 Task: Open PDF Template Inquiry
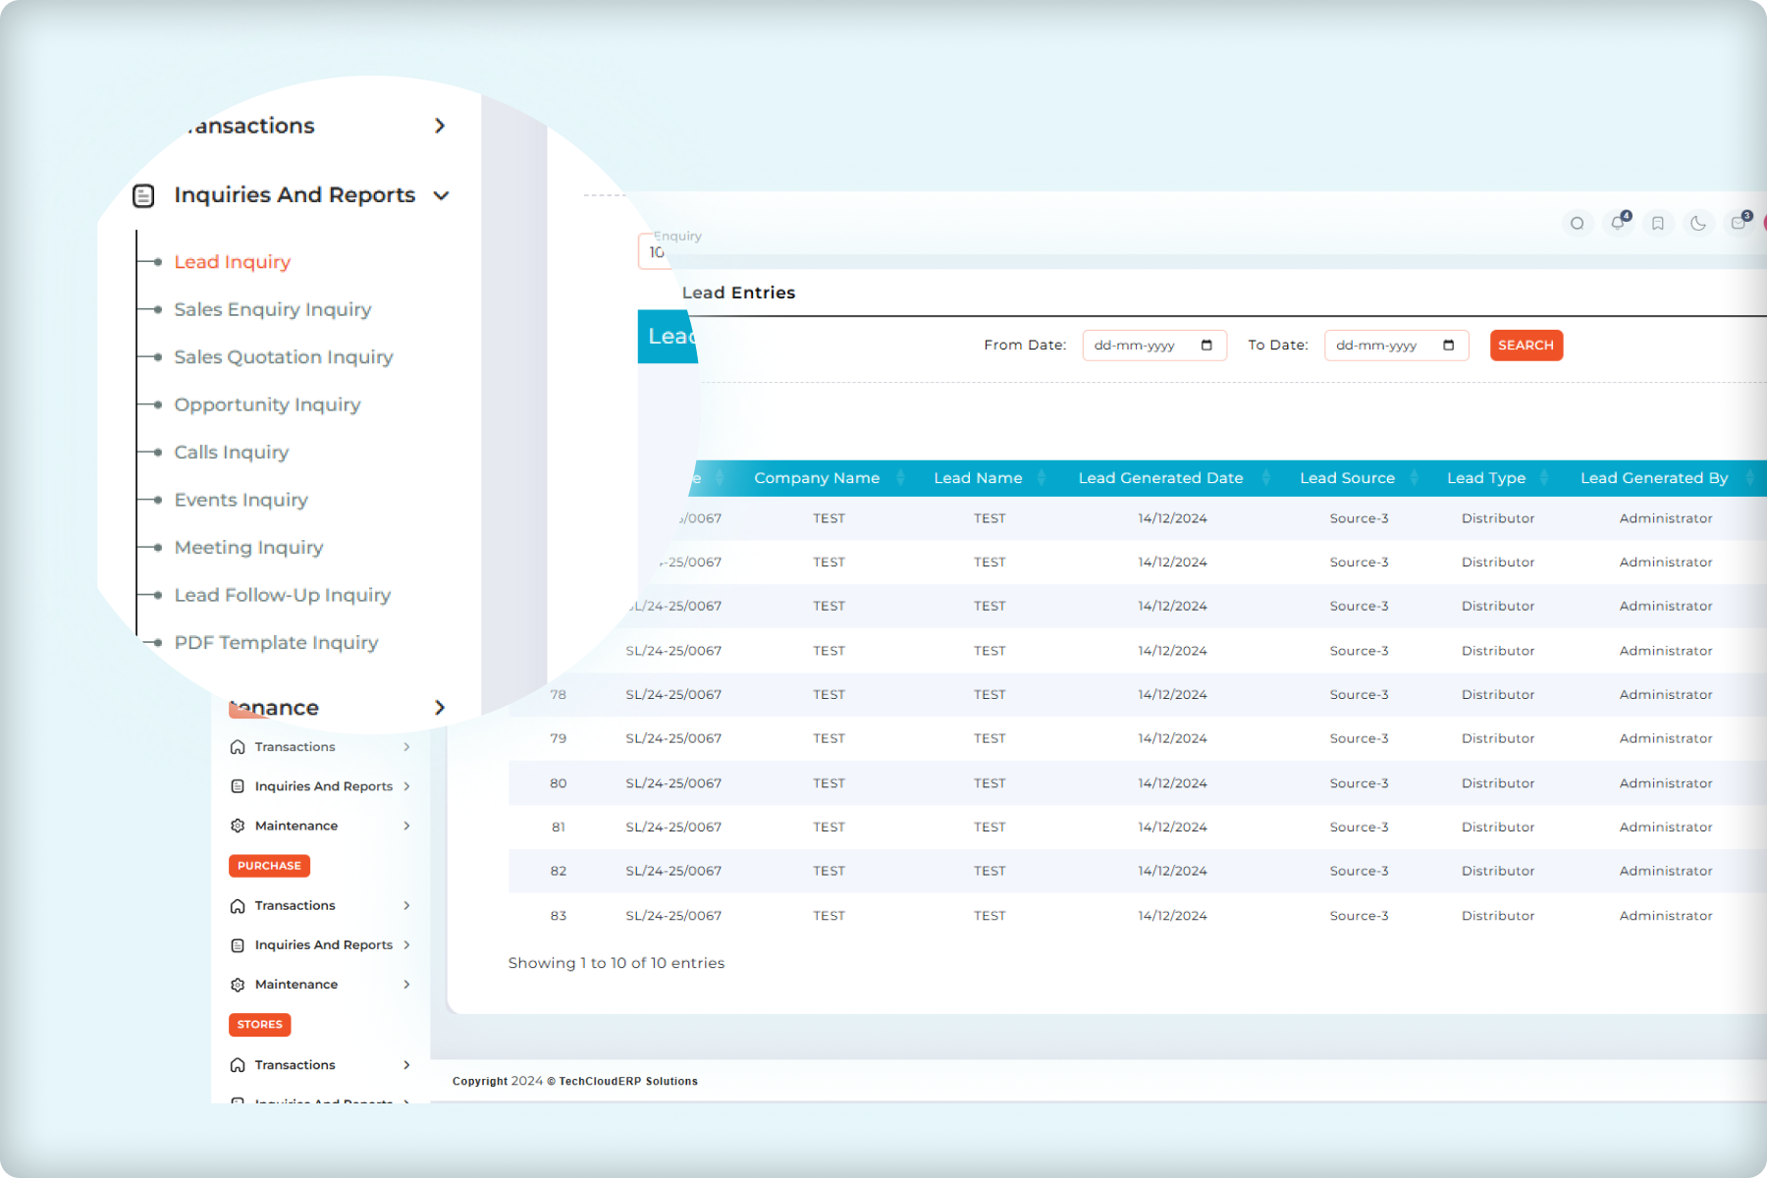point(275,642)
